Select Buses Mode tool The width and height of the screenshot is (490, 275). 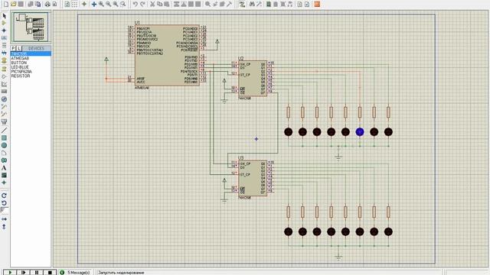4,53
